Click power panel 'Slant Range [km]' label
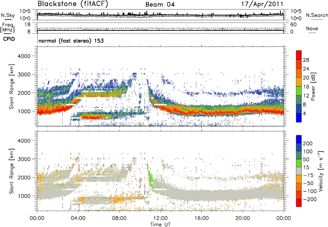This screenshot has width=328, height=227. click(x=11, y=86)
